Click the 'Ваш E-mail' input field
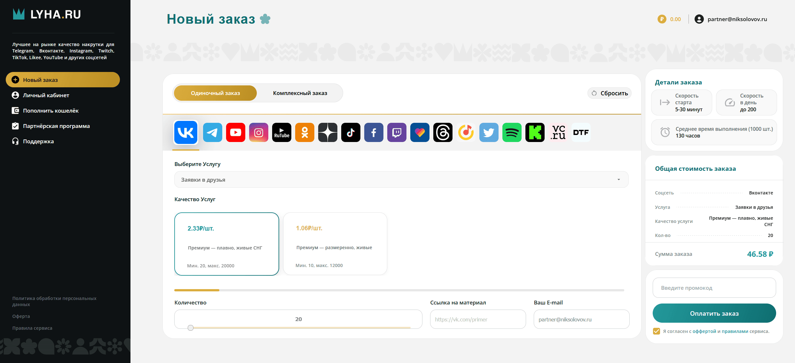795x363 pixels. pyautogui.click(x=581, y=319)
